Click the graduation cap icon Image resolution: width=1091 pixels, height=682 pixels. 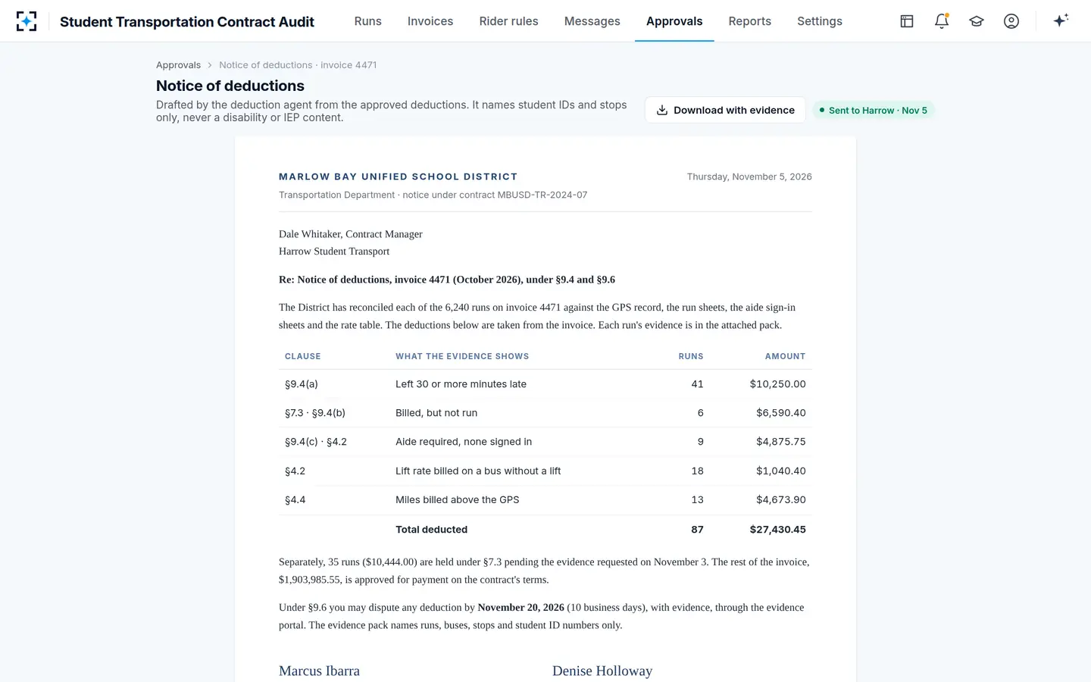977,21
